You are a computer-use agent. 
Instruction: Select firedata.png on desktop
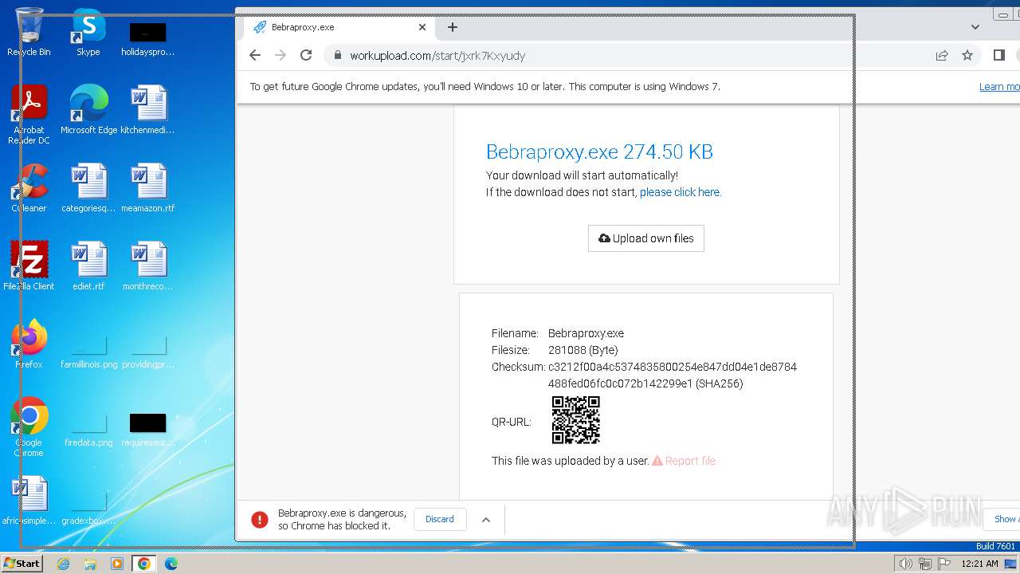click(x=88, y=429)
